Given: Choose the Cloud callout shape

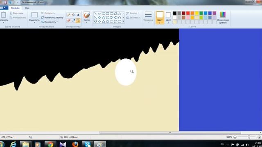Looking at the screenshot, I should click(x=120, y=22).
